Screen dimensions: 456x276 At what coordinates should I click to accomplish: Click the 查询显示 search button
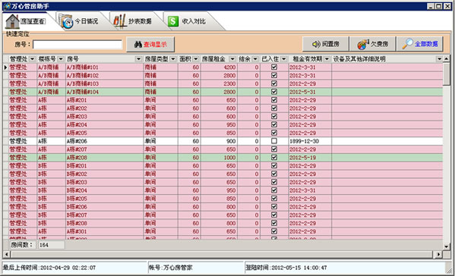point(150,45)
